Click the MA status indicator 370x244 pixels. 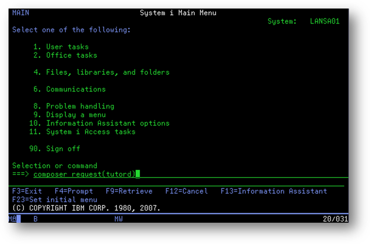13,219
